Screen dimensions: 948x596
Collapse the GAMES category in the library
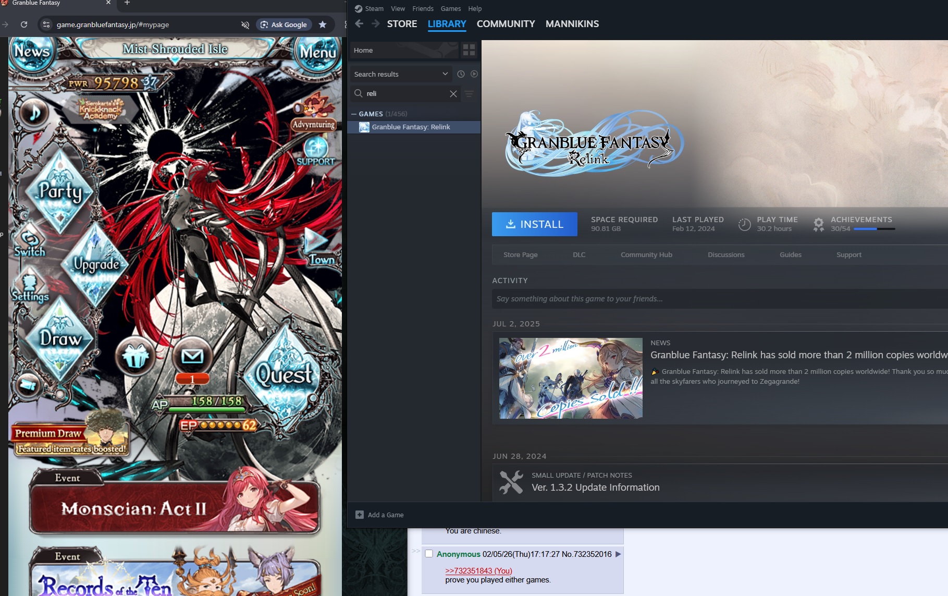[354, 114]
